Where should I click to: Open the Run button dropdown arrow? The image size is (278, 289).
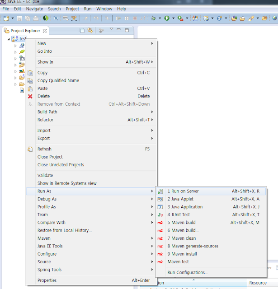[174, 18]
